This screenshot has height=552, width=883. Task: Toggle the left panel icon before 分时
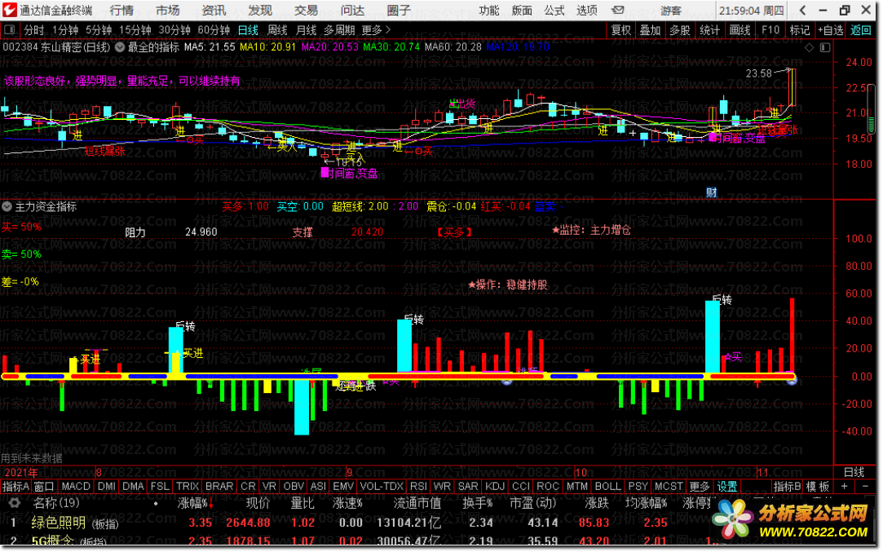tap(10, 30)
